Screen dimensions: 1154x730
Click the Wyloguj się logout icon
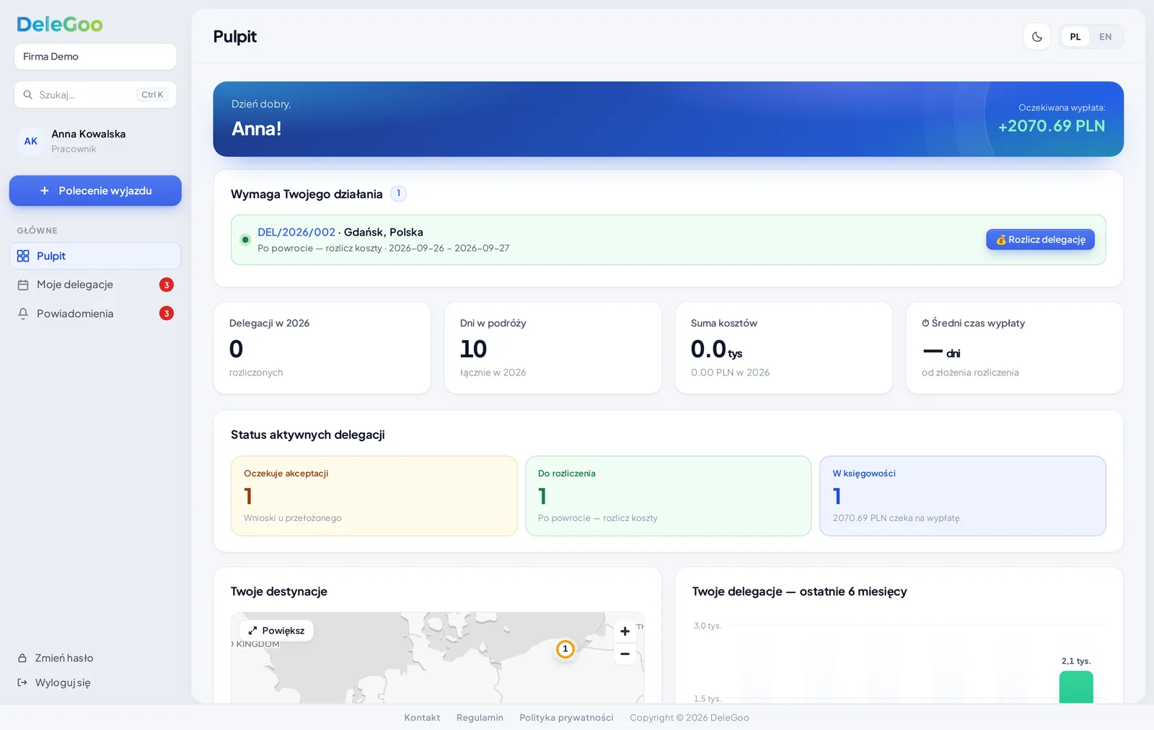pyautogui.click(x=22, y=682)
